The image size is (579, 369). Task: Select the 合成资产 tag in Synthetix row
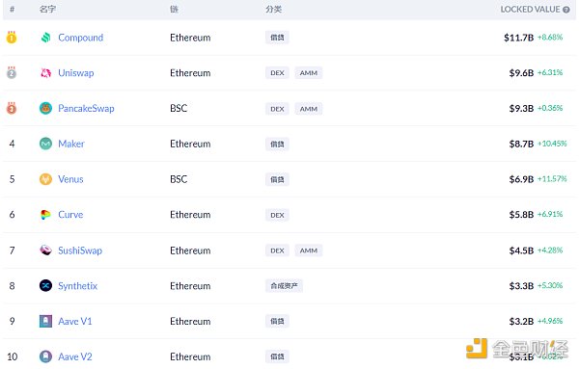(x=284, y=286)
